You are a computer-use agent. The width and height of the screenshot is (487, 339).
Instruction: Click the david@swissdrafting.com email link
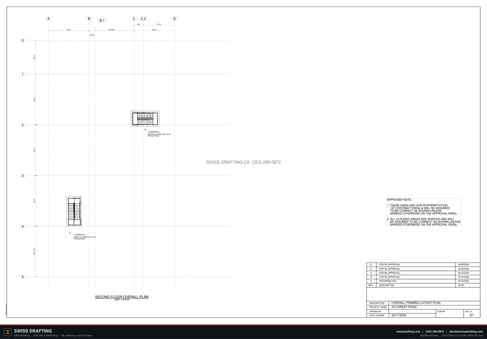(466, 331)
